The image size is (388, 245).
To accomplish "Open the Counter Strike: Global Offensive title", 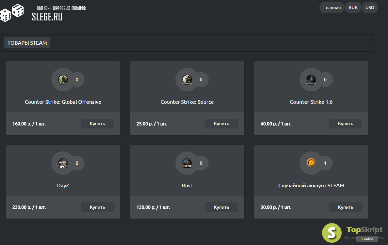I will tap(63, 102).
